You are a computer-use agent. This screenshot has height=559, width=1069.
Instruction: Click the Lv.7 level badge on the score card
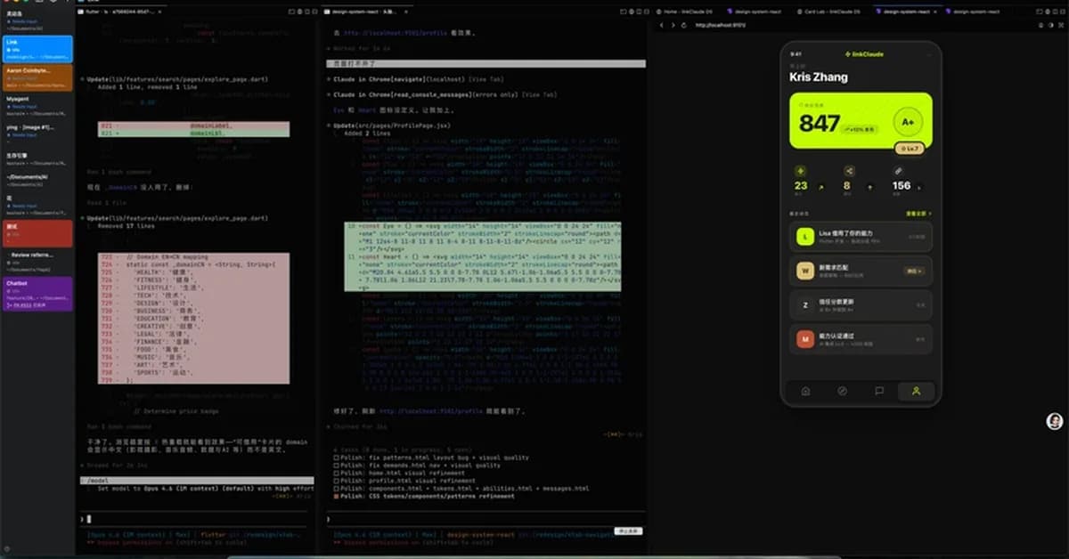coord(909,149)
